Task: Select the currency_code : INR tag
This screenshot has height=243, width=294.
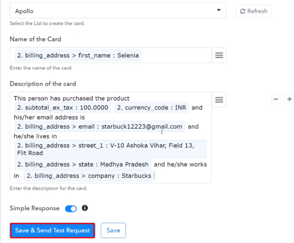Action: 151,108
